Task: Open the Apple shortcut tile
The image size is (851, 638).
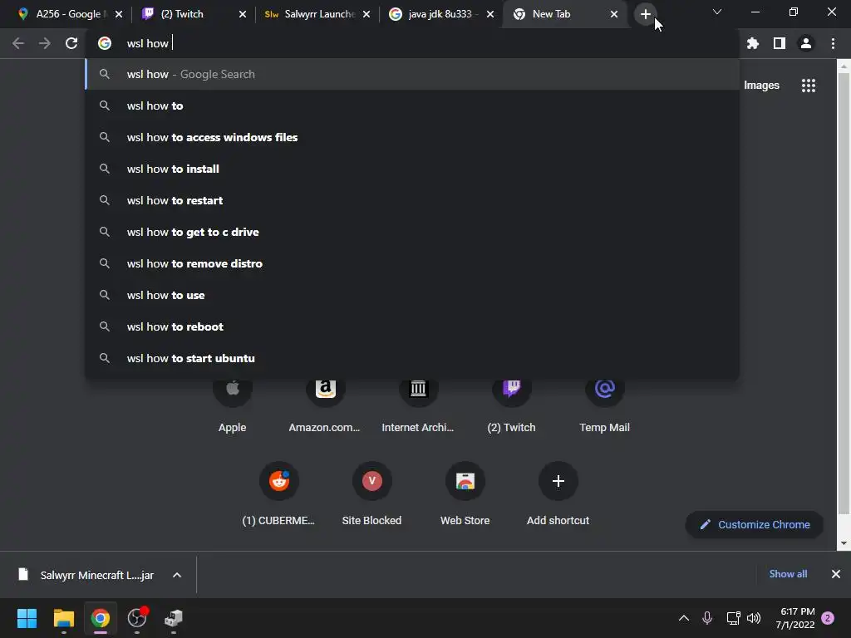Action: pyautogui.click(x=233, y=404)
